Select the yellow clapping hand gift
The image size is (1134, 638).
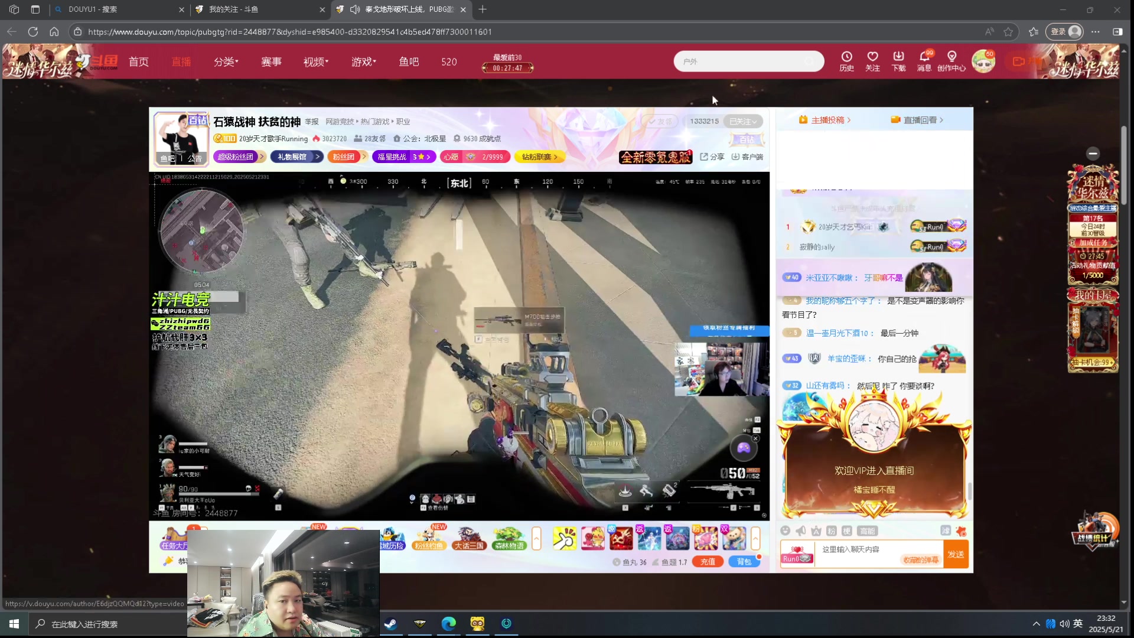(564, 538)
